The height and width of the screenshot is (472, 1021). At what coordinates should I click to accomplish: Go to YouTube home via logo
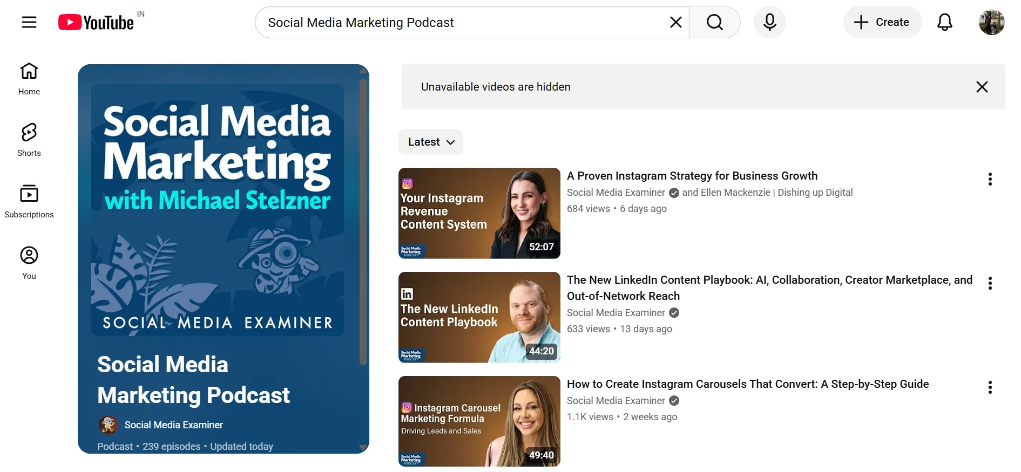tap(96, 22)
